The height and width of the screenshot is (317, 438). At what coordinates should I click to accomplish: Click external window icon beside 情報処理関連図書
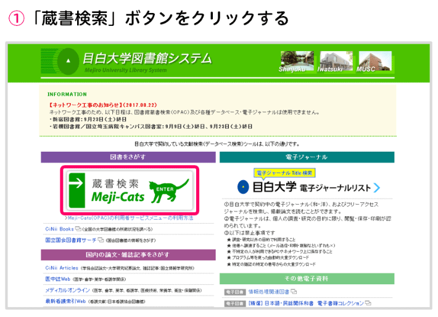(294, 292)
